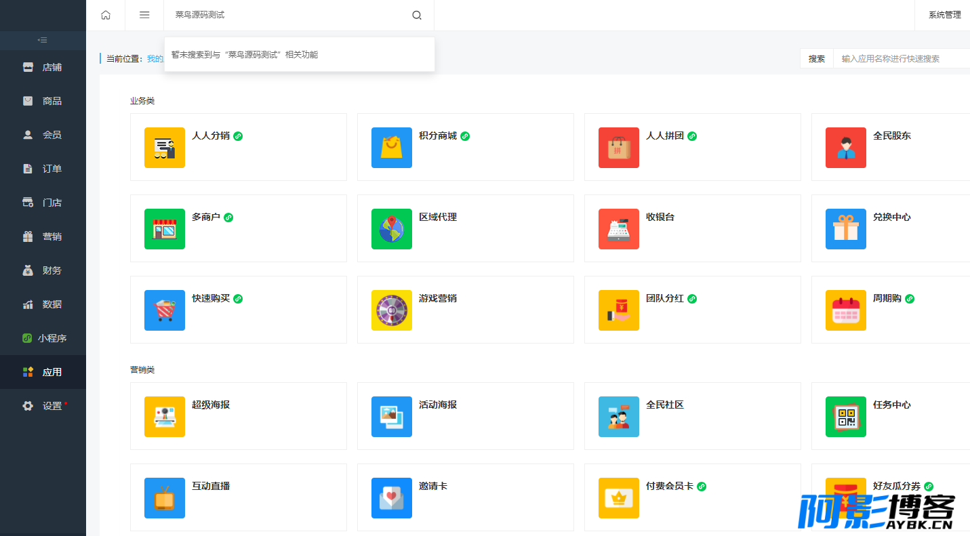Open the 周期购 calendar icon

click(846, 310)
